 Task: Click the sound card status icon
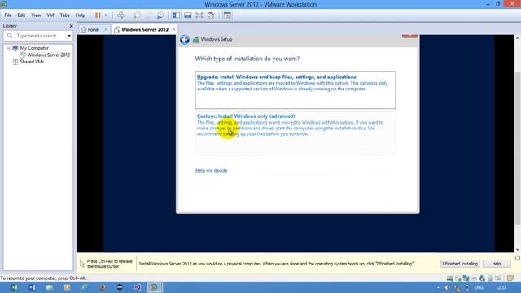click(482, 278)
